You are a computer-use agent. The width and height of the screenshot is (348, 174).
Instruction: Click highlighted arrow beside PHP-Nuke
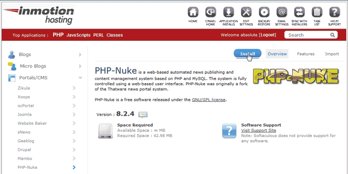(x=74, y=167)
